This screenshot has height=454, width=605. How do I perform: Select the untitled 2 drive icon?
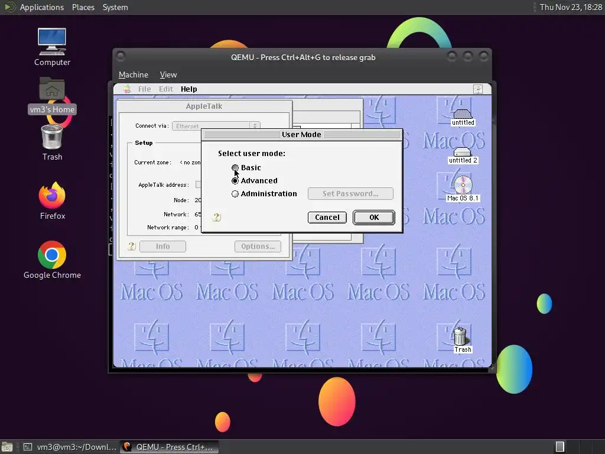click(x=463, y=155)
